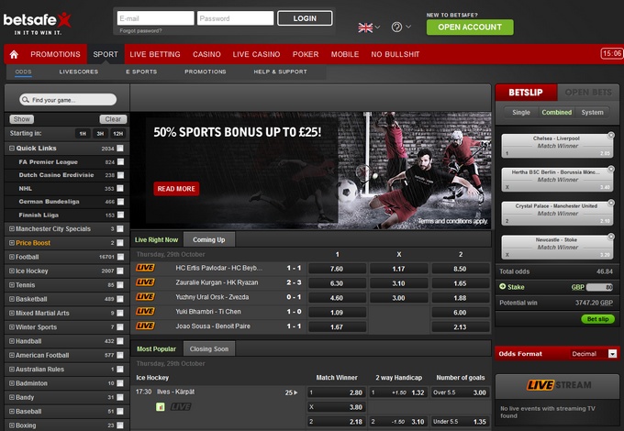Expand the Football category
The image size is (624, 431).
pyautogui.click(x=12, y=257)
